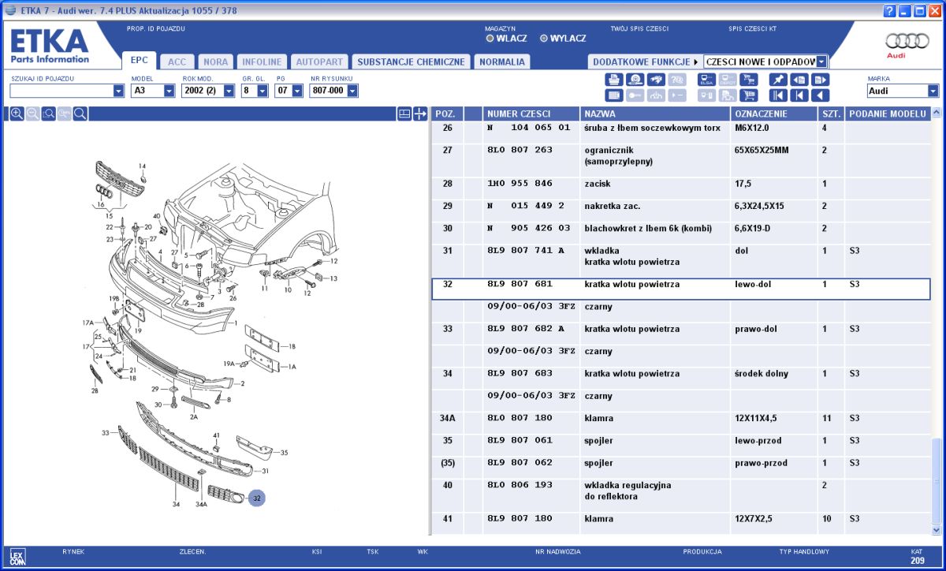Open the Gr. Gl. dropdown showing 8
946x571 pixels.
(263, 91)
